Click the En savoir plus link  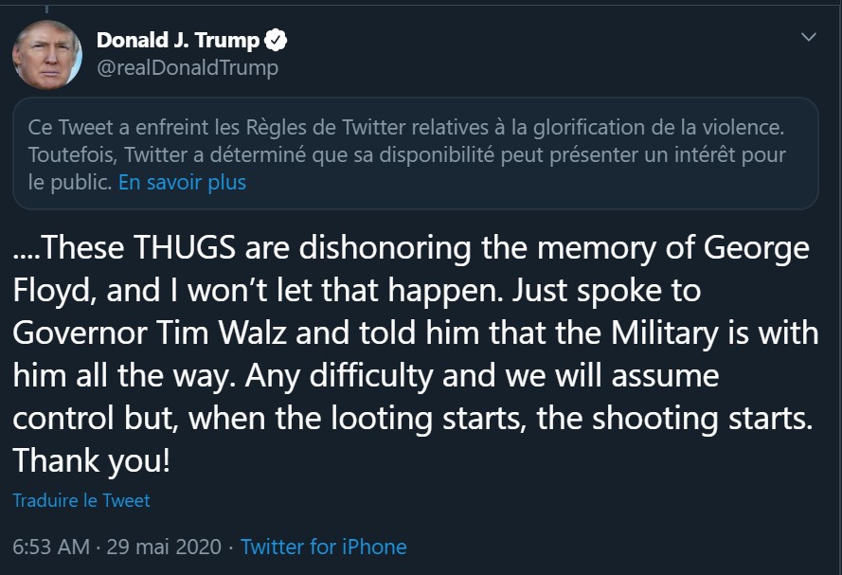182,182
